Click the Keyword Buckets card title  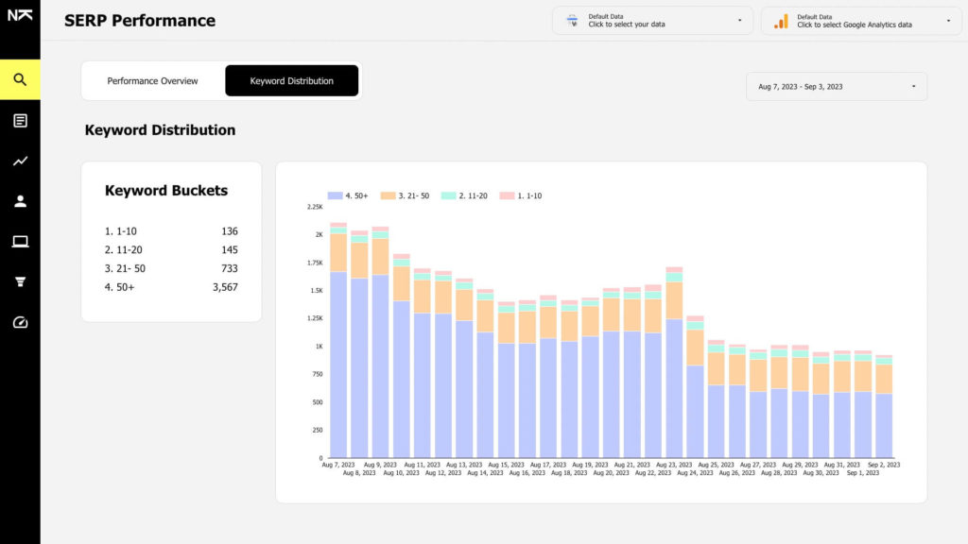[166, 191]
